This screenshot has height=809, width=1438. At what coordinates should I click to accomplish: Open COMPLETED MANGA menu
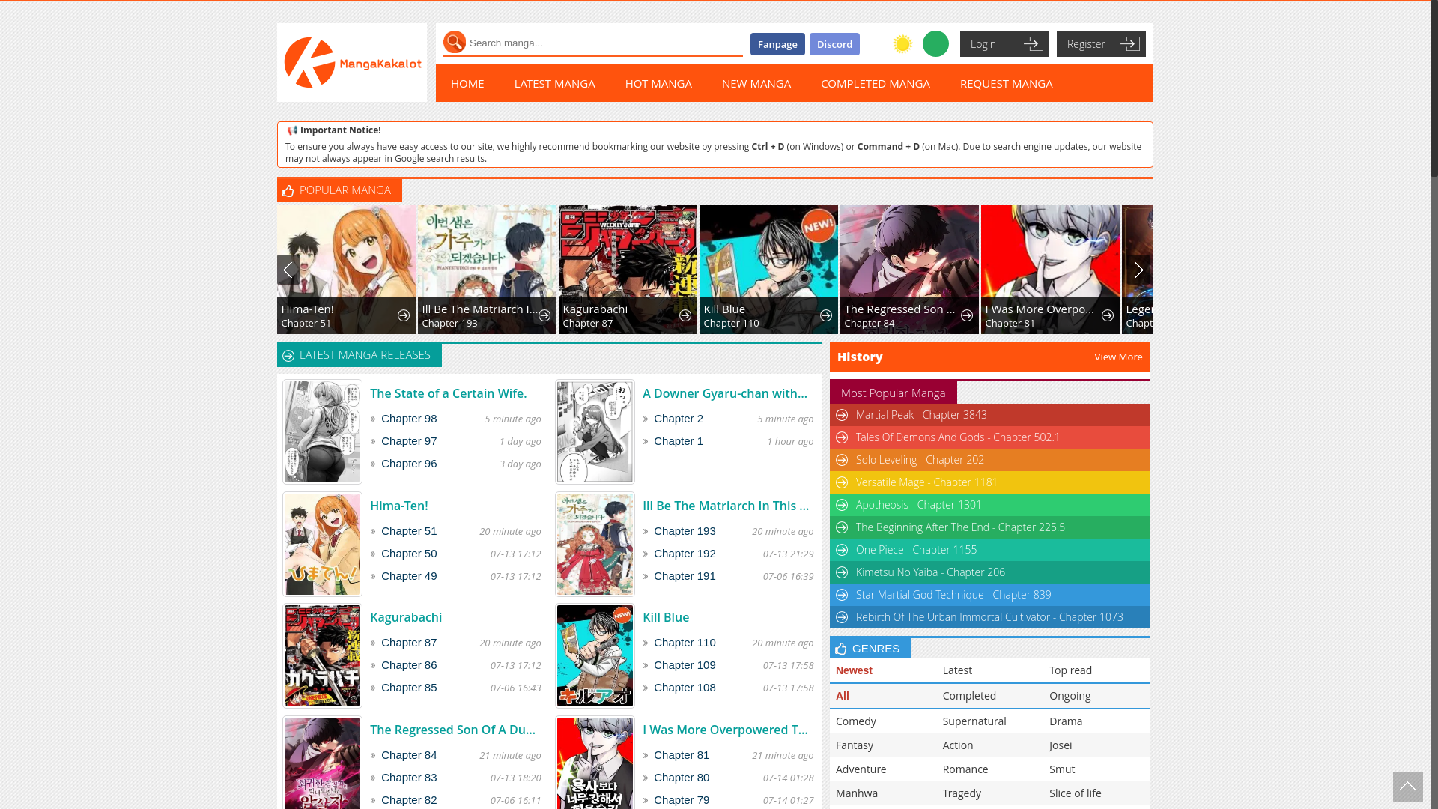coord(876,83)
